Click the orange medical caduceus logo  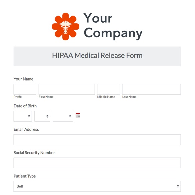[x=66, y=26]
